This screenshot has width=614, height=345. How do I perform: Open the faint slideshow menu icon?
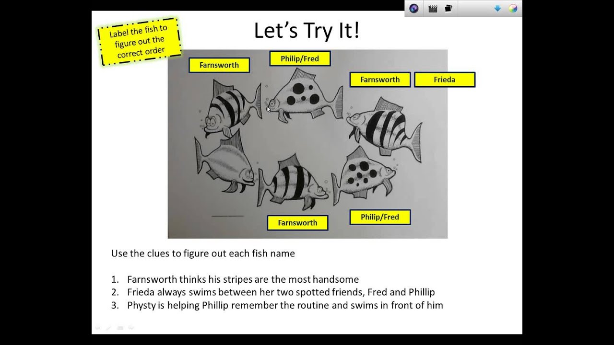[120, 328]
